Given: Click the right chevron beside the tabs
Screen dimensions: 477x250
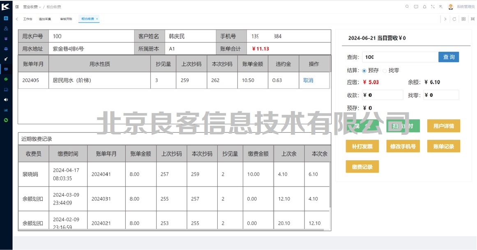Looking at the screenshot, I should click(x=445, y=19).
